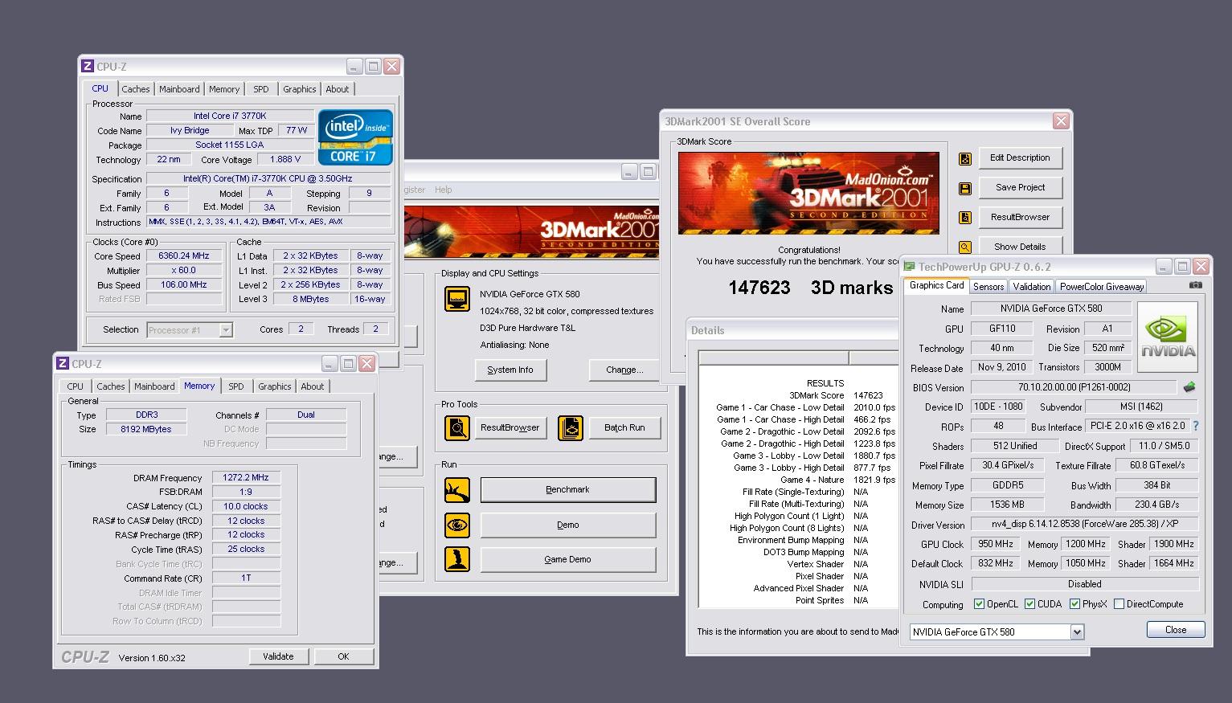Screen dimensions: 1232x703
Task: Click ResultBrowser button in Overall Score window
Action: pos(1021,217)
